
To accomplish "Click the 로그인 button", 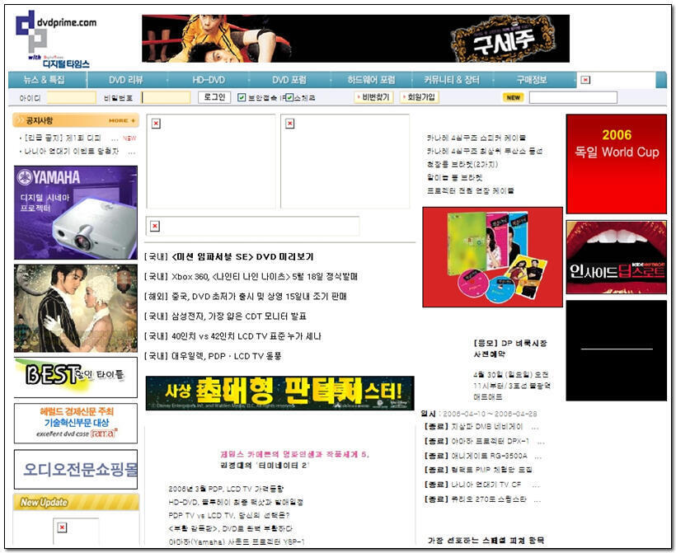I will [214, 97].
